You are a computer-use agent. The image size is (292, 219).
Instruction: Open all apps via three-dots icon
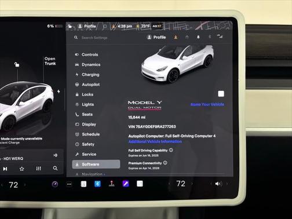[x=69, y=184]
